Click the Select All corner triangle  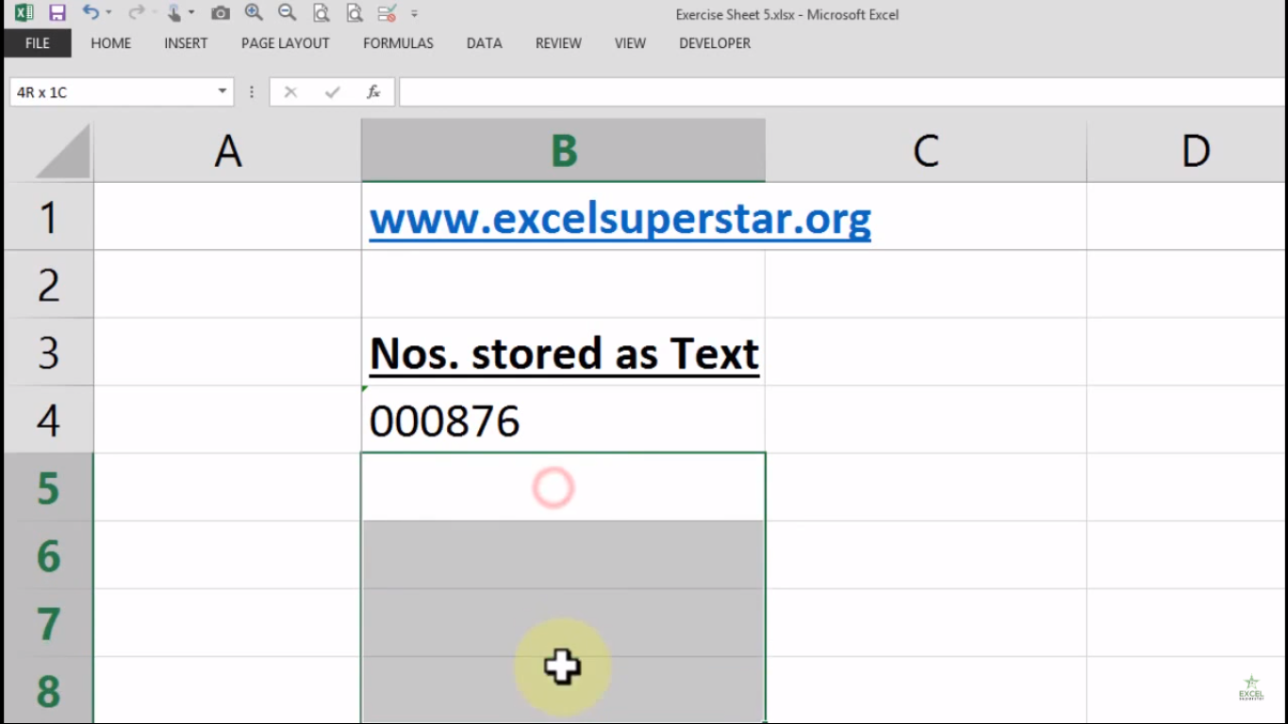coord(63,151)
